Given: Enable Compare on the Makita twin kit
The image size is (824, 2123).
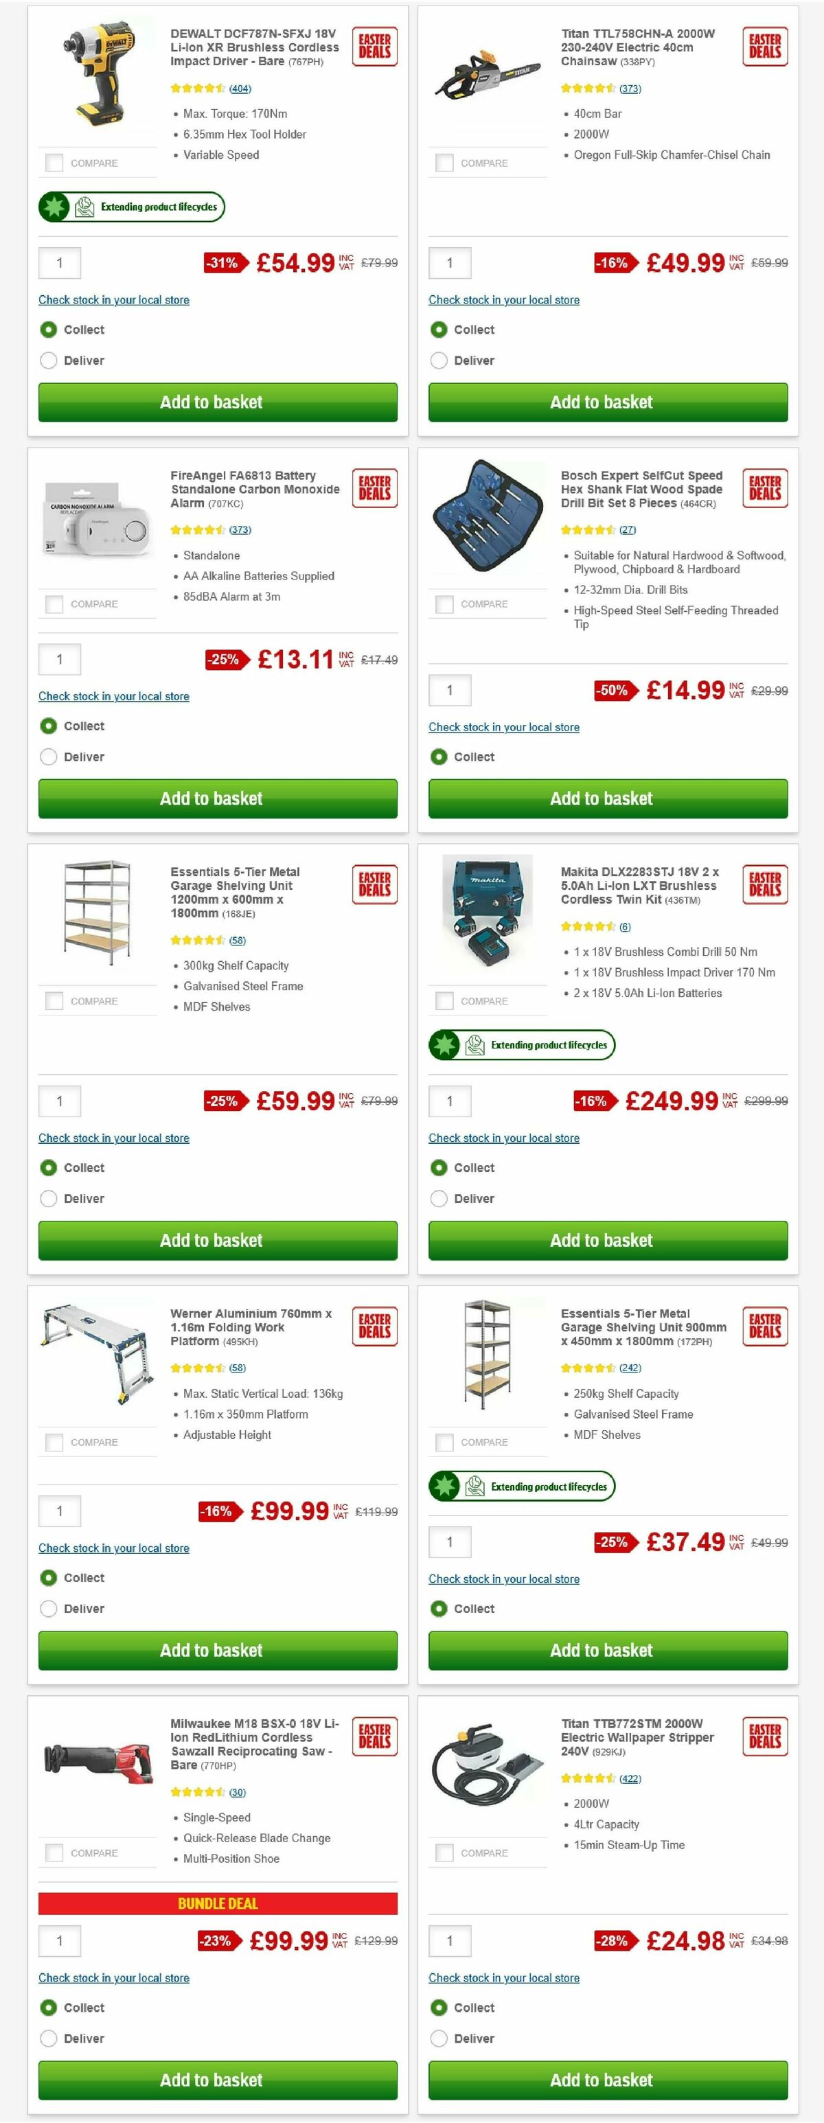Looking at the screenshot, I should pyautogui.click(x=444, y=1000).
